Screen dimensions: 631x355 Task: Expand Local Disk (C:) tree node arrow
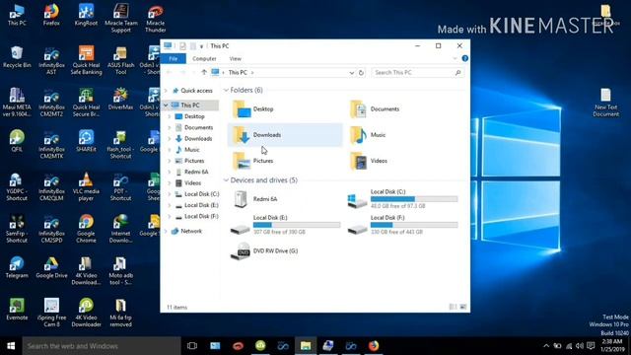point(170,194)
